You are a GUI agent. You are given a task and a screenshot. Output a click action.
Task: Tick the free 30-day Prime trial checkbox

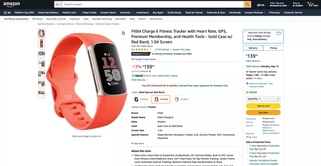click(245, 32)
